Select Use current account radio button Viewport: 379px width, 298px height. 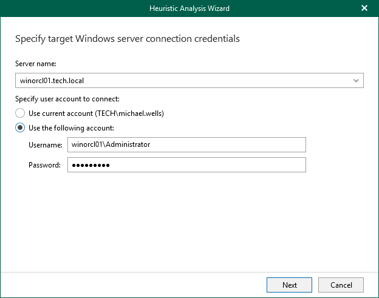point(20,113)
